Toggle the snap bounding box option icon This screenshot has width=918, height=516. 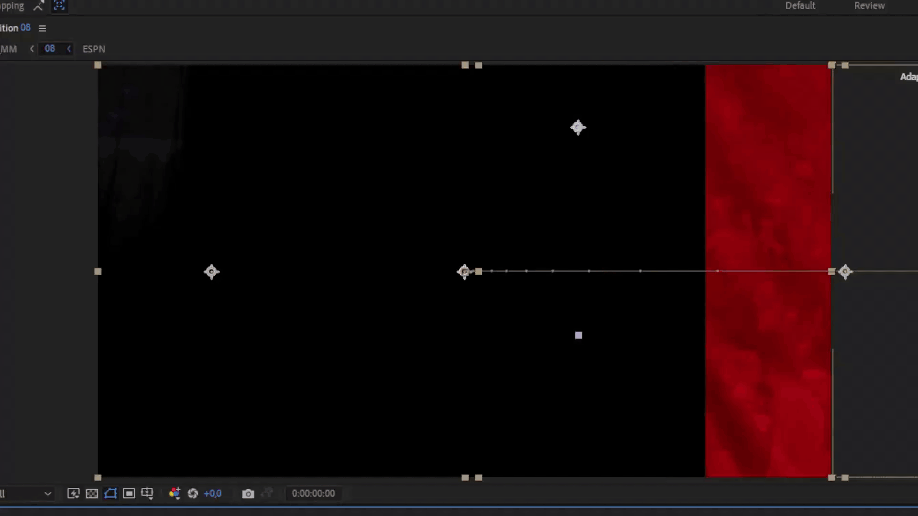click(59, 6)
